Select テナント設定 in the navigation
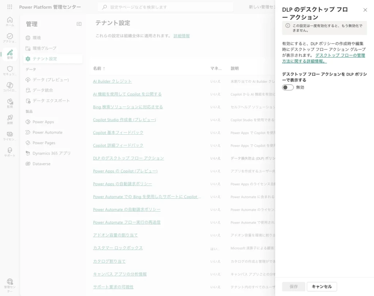Image resolution: width=374 pixels, height=296 pixels. [53, 59]
